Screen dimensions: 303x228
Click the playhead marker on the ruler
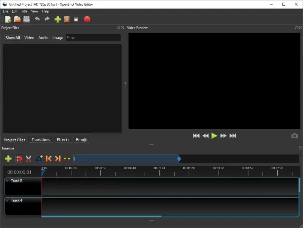(43, 173)
